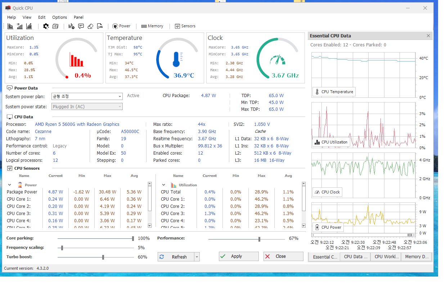This screenshot has height=283, width=446.
Task: Open the Panel menu
Action: point(78,17)
